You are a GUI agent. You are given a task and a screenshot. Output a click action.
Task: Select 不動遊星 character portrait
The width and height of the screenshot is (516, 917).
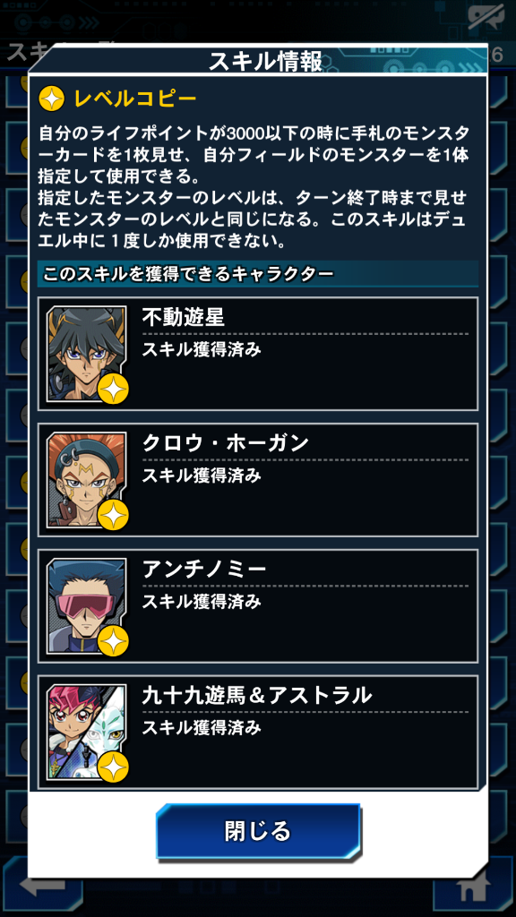tap(87, 353)
